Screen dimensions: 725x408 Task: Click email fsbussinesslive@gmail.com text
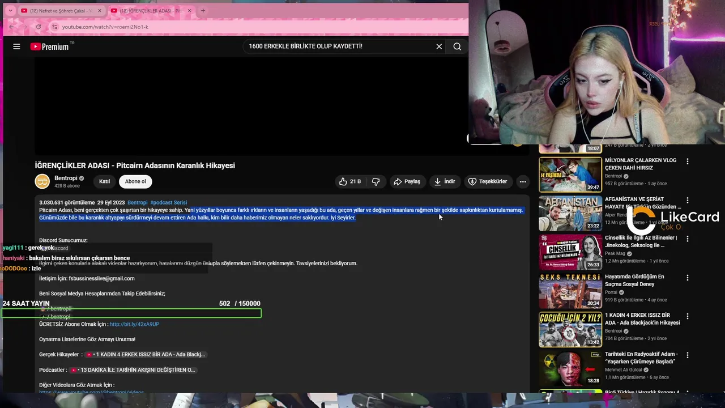tap(101, 278)
